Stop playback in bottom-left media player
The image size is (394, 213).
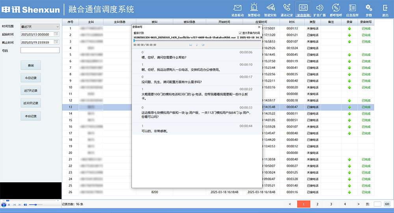pos(9,205)
